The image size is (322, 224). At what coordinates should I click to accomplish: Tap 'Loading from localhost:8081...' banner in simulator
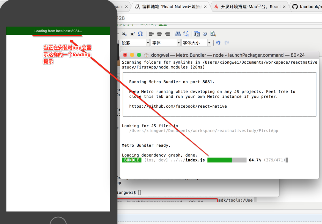58,31
